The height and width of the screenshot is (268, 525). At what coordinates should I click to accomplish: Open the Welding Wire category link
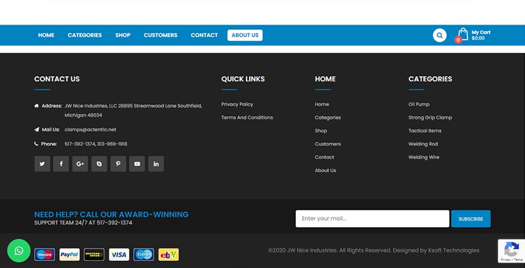[423, 157]
